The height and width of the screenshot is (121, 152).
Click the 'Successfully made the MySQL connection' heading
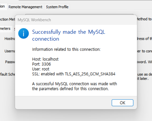pyautogui.click(x=69, y=35)
